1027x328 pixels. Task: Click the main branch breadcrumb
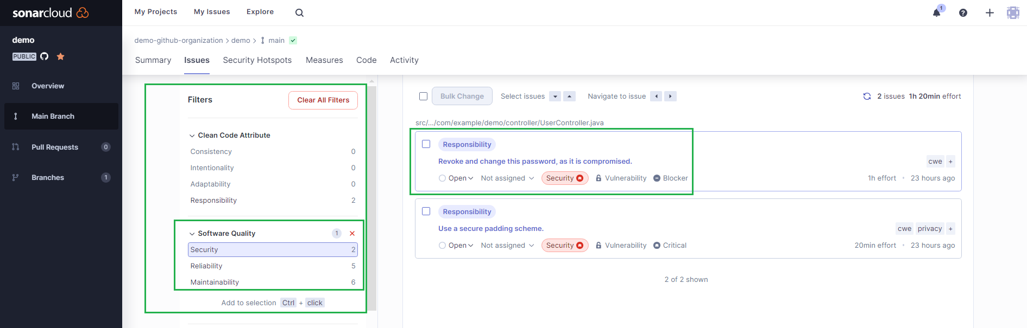click(276, 41)
